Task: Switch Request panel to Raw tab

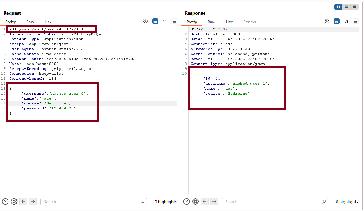Action: coord(30,22)
